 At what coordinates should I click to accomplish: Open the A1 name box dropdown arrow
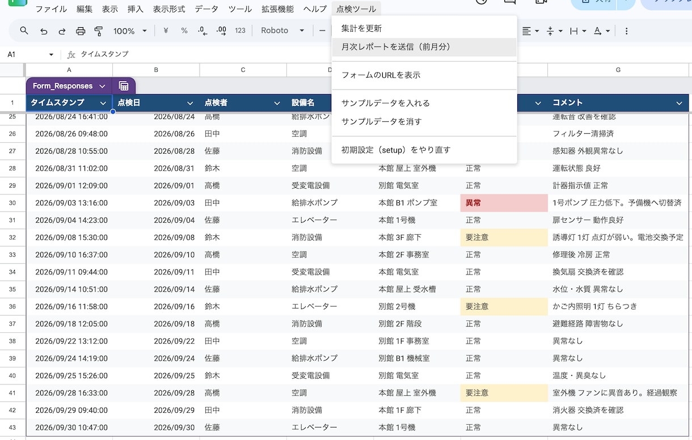[51, 54]
